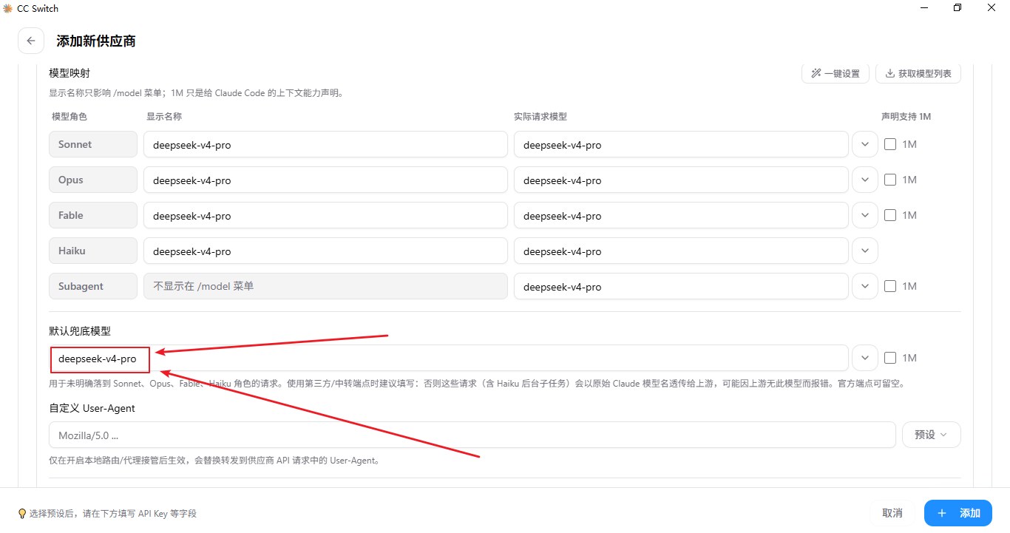Open the 预设 dropdown

tap(932, 435)
